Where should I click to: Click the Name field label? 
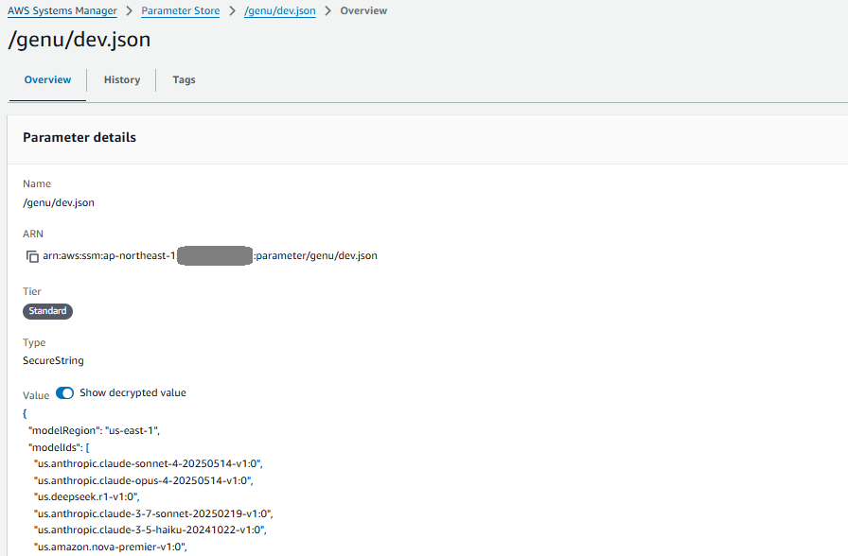coord(37,183)
